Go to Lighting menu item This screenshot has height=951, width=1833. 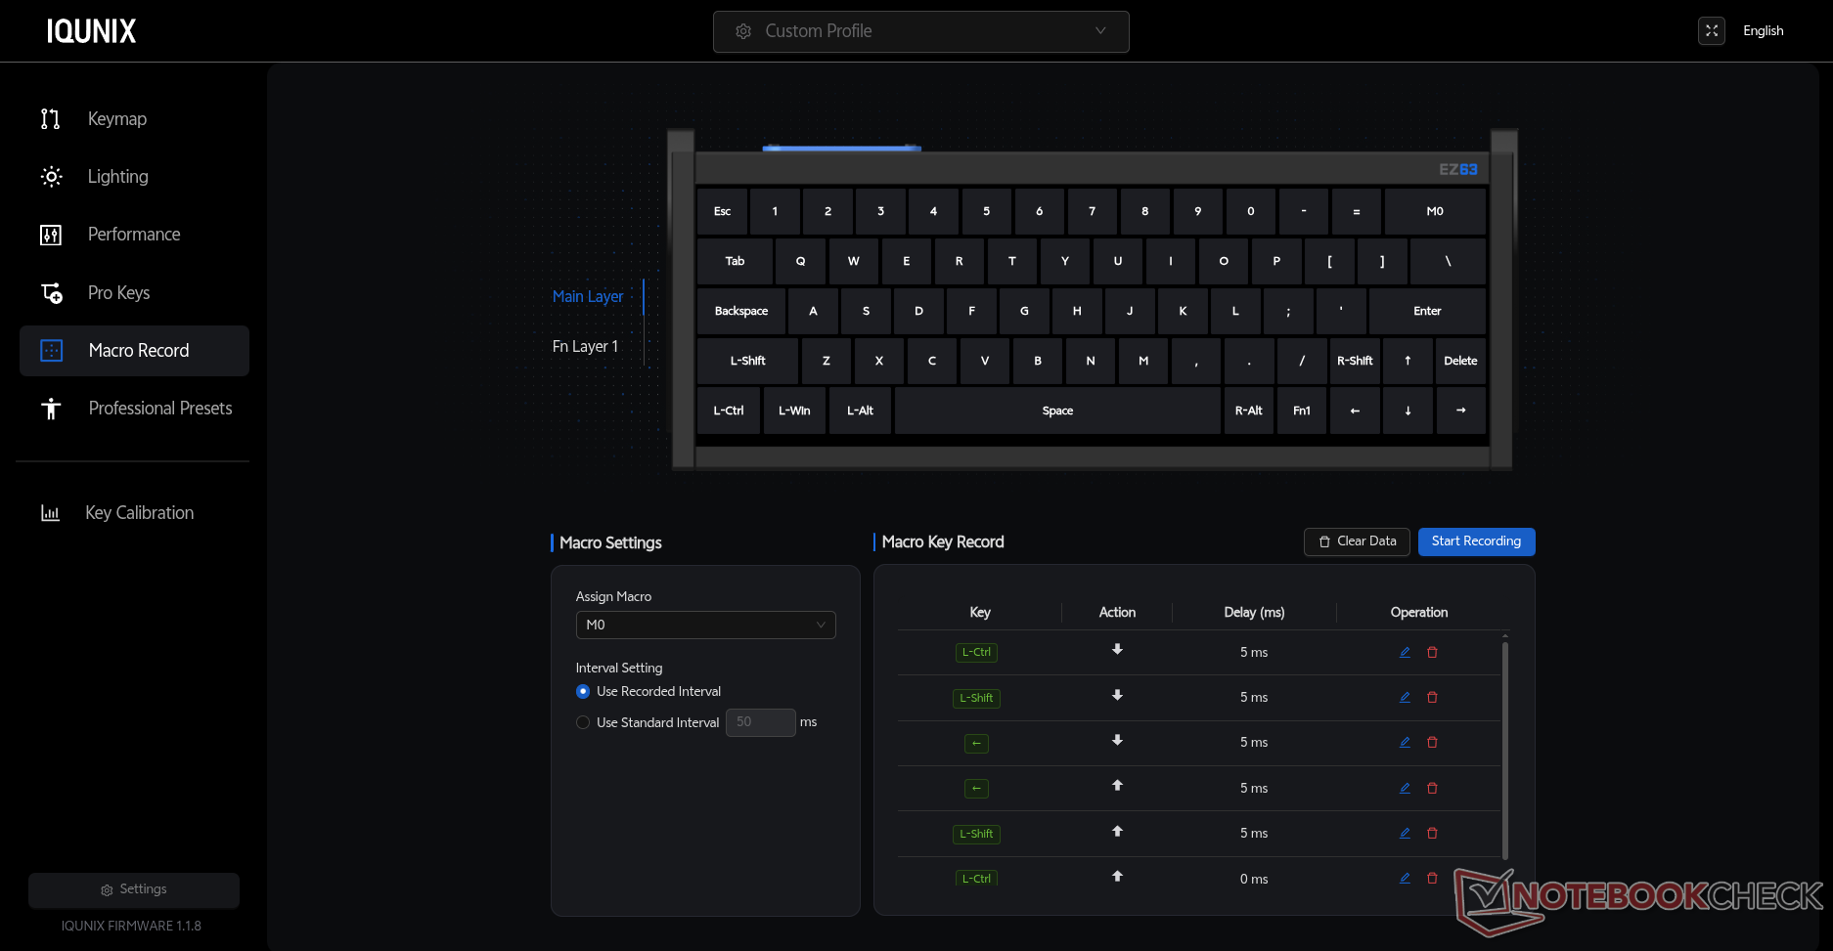click(117, 177)
